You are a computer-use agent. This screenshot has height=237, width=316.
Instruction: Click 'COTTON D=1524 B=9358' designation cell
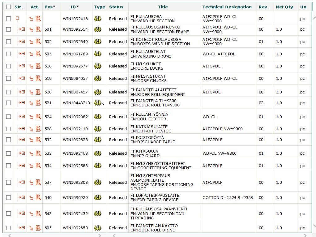228,198
